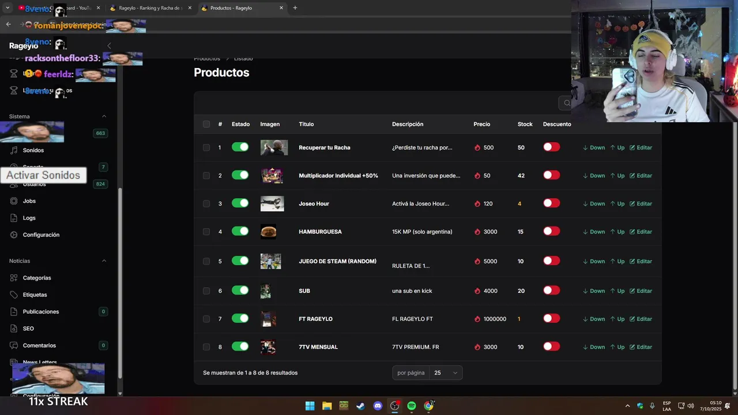Click the Etiquetas tag icon

pos(14,295)
